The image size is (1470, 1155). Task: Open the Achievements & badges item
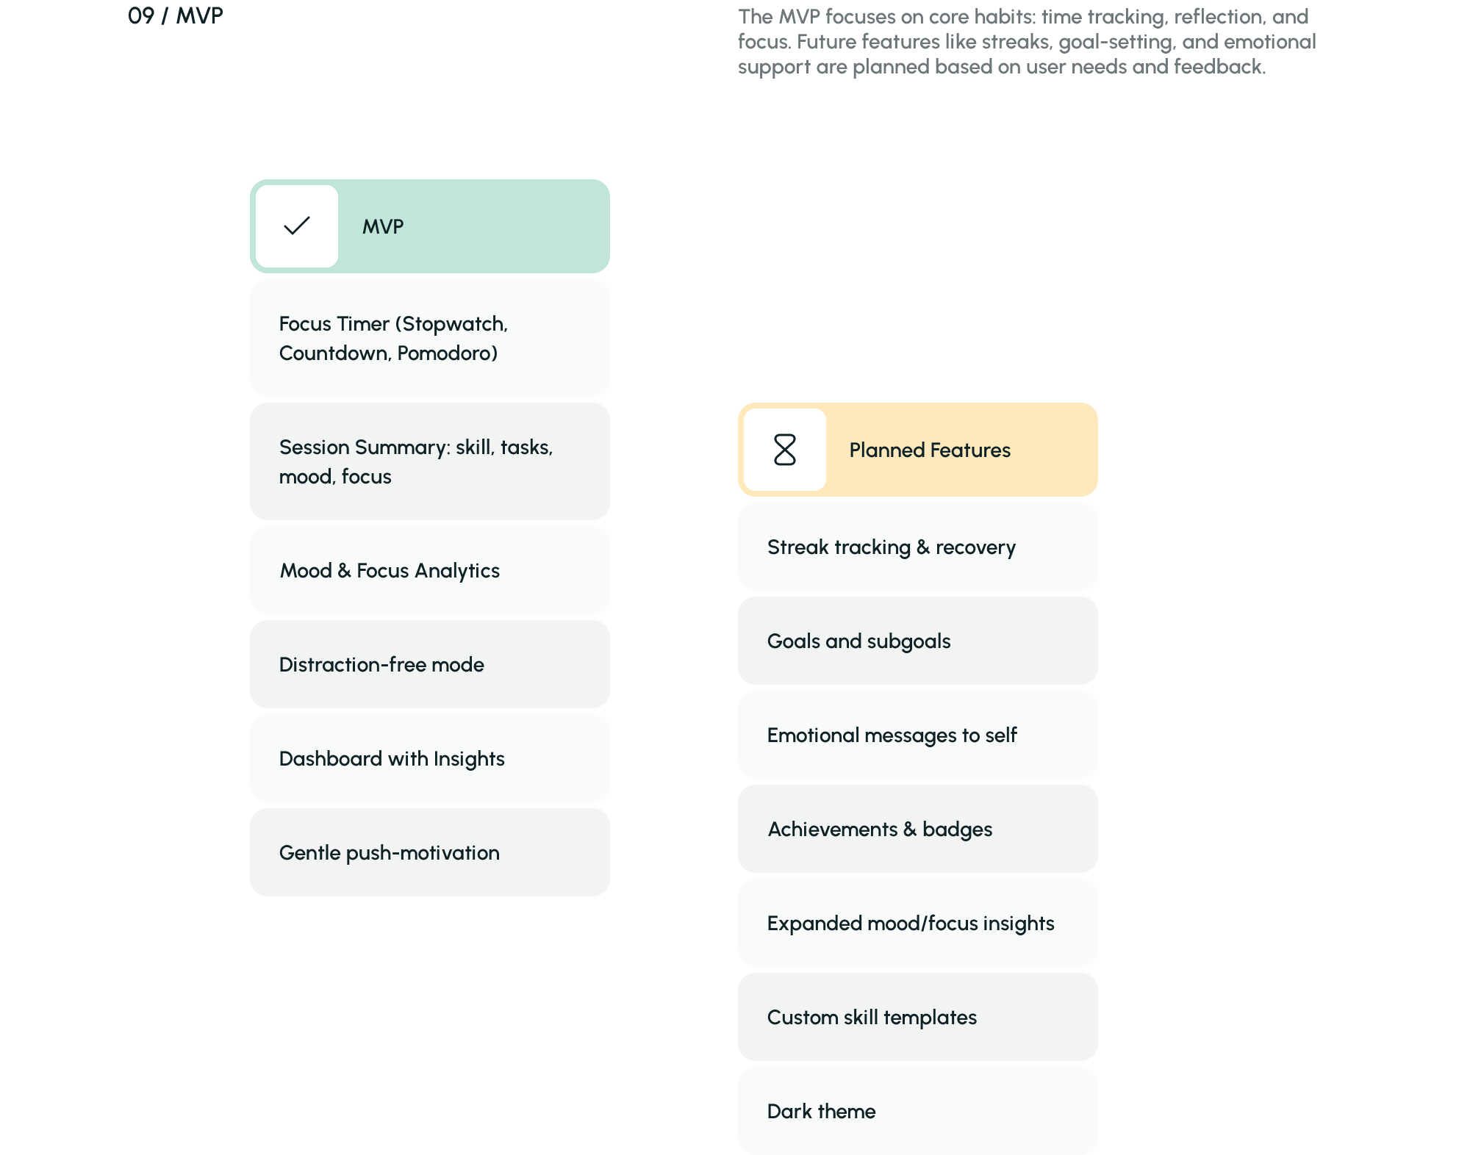point(917,829)
